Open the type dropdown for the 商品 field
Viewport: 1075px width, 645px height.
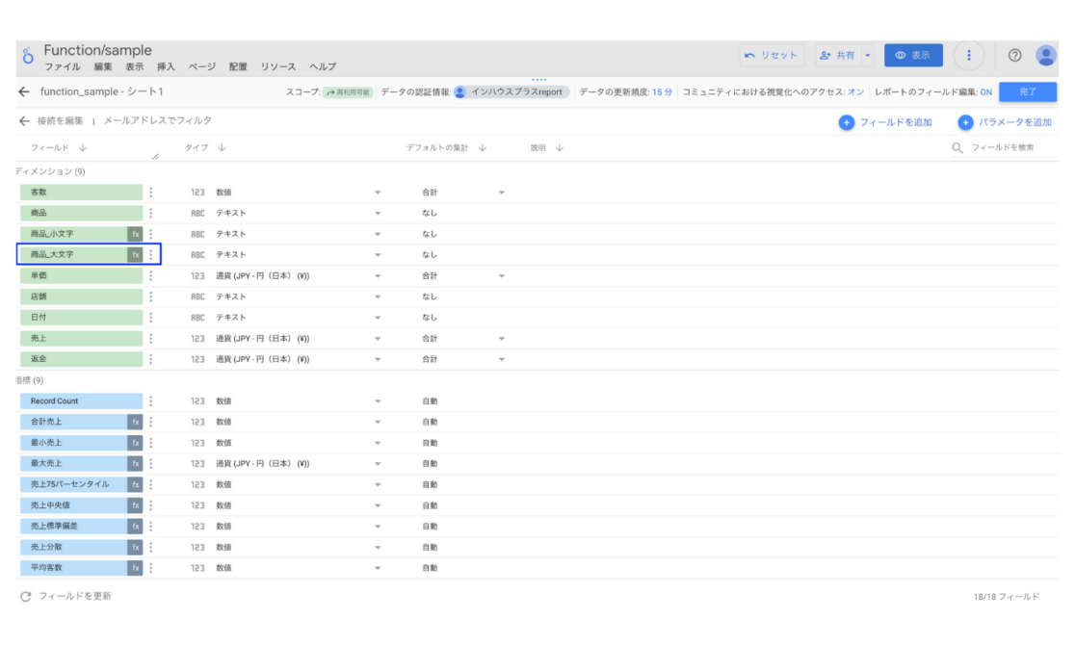378,213
